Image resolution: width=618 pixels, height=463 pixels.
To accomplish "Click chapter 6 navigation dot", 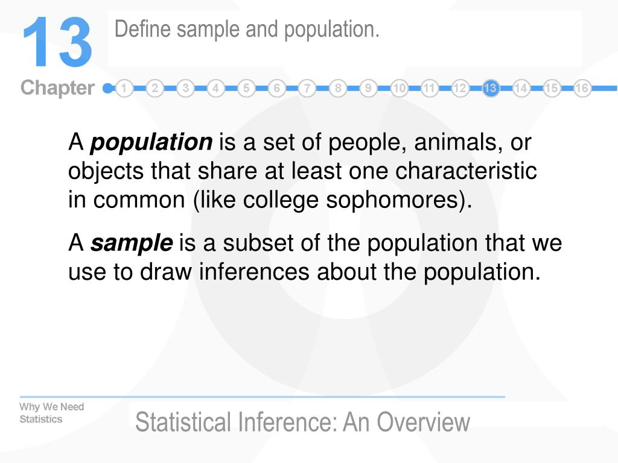I will (x=276, y=88).
